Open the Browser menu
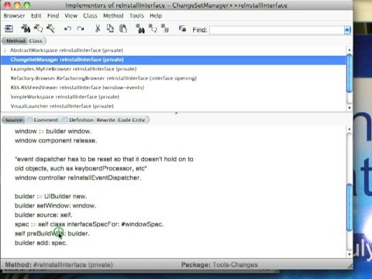 (x=14, y=15)
